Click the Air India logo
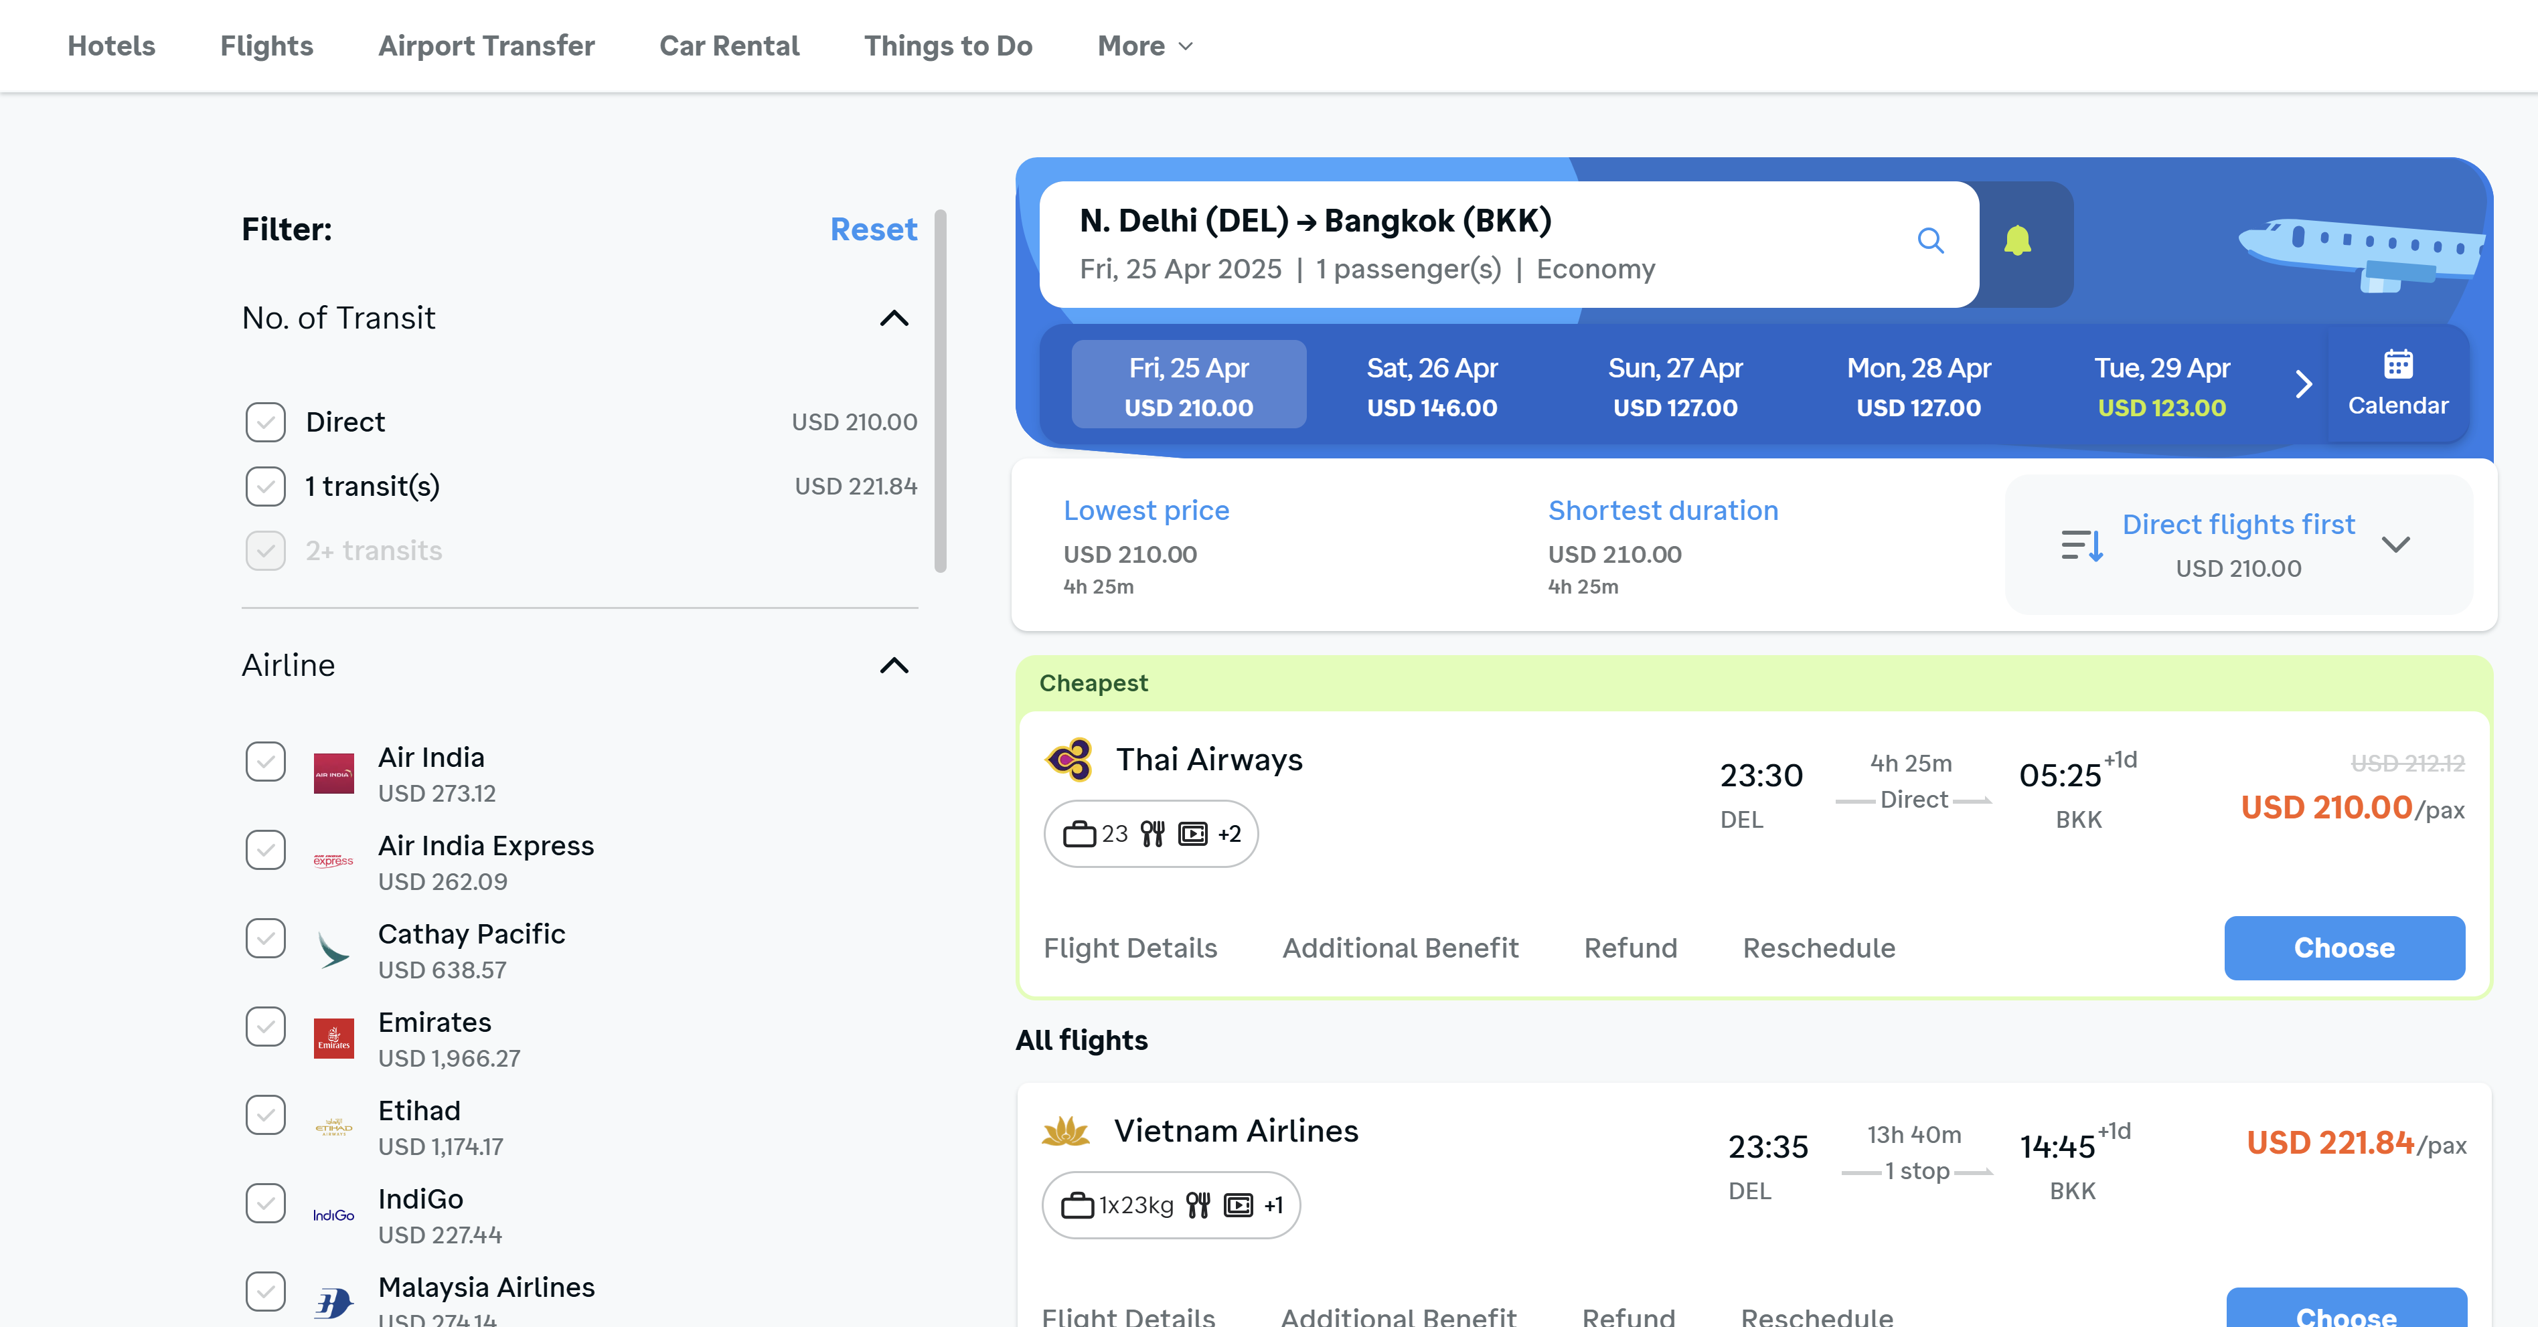Image resolution: width=2538 pixels, height=1327 pixels. click(334, 774)
